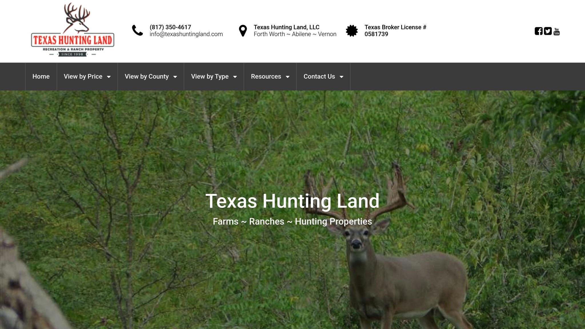Open the Resources menu
The height and width of the screenshot is (329, 585).
coord(270,77)
